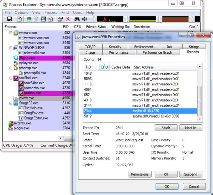Image resolution: width=213 pixels, height=195 pixels.
Task: Collapse the WINWORD.EXE tree node
Action: coord(11,48)
